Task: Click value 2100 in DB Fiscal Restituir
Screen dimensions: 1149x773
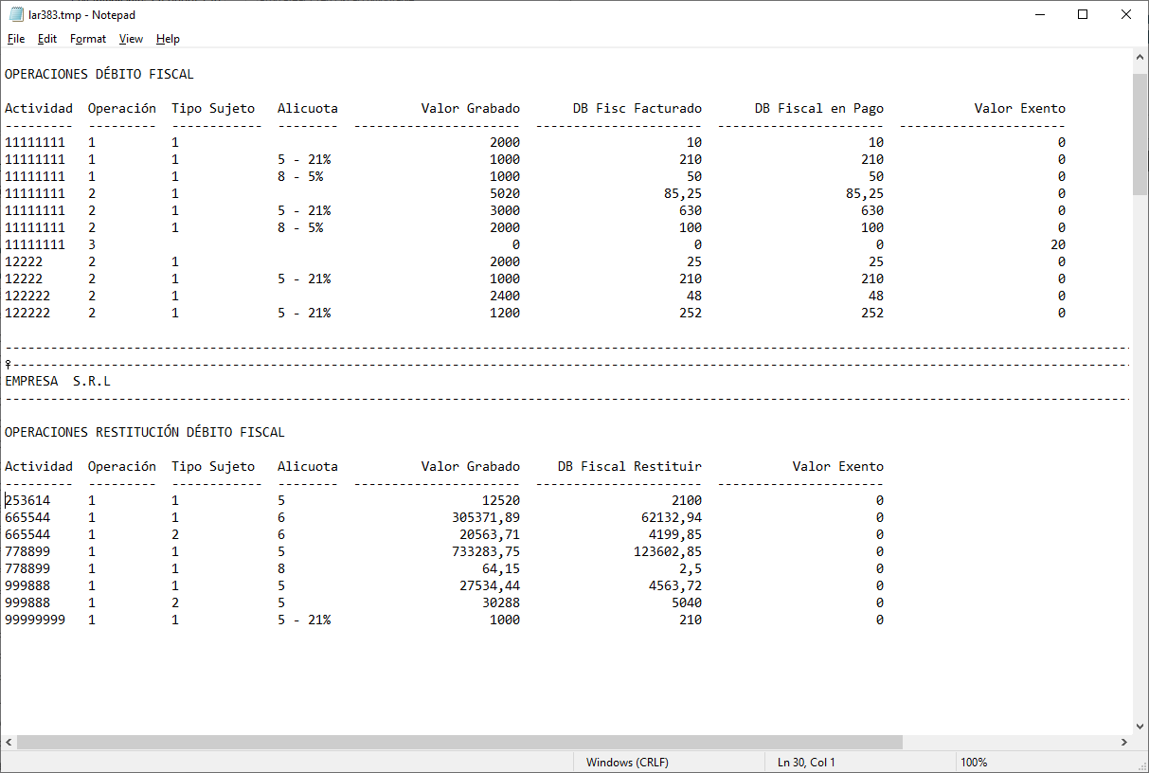Action: pyautogui.click(x=687, y=500)
